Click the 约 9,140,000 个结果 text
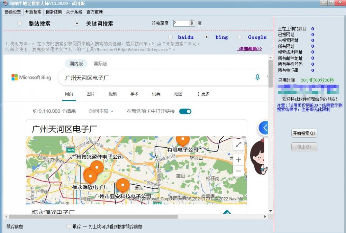The height and width of the screenshot is (233, 346). coord(54,111)
